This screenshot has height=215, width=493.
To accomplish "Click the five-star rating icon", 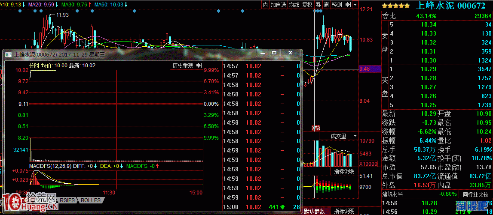I will point(396,5).
